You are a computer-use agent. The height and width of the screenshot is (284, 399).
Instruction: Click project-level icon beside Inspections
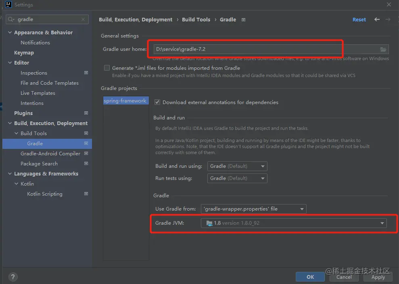(x=86, y=73)
